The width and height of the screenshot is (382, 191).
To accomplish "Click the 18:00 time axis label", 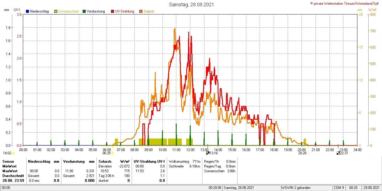I will 274,150.
